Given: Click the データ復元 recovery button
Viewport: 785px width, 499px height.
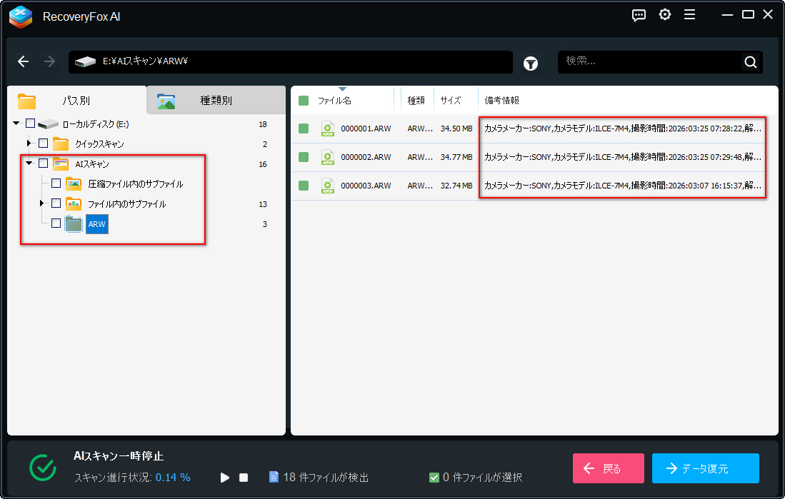Looking at the screenshot, I should pos(706,468).
